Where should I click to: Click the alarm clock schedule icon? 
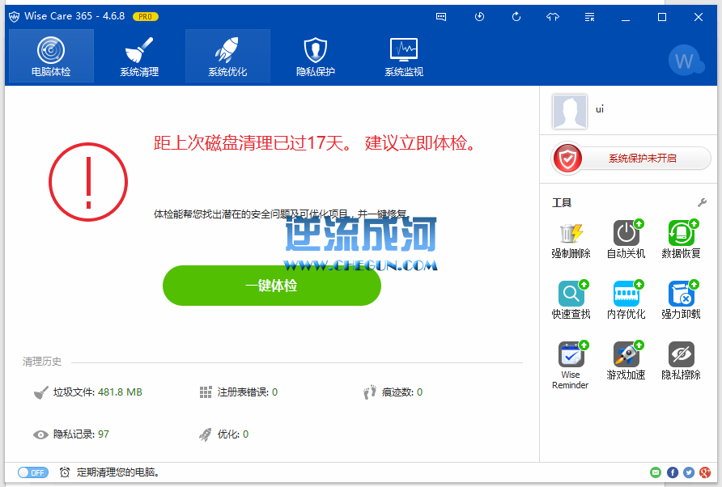point(65,472)
